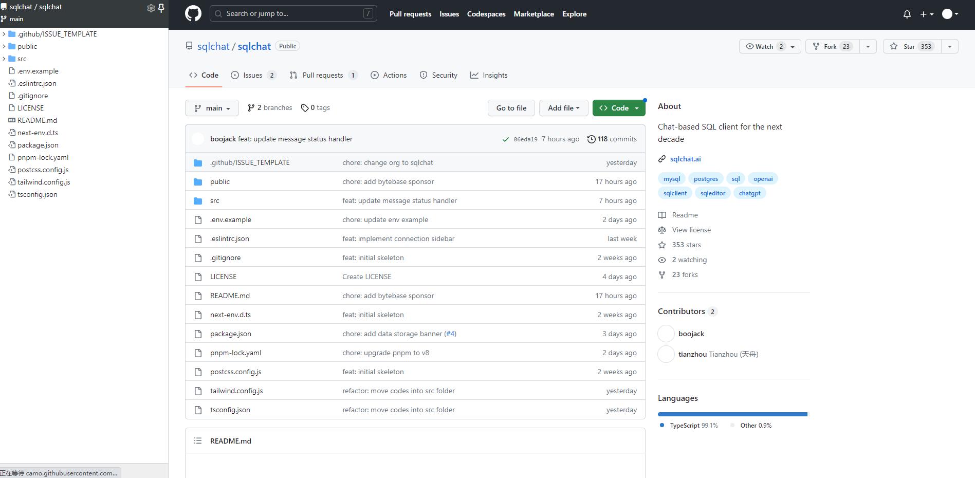Click the TypeScript blue color dot
Viewport: 975px width, 478px height.
[x=662, y=425]
